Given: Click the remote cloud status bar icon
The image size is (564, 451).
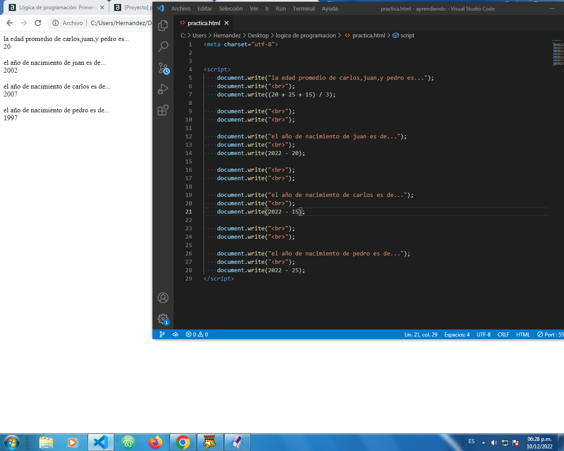Looking at the screenshot, I should (x=175, y=334).
